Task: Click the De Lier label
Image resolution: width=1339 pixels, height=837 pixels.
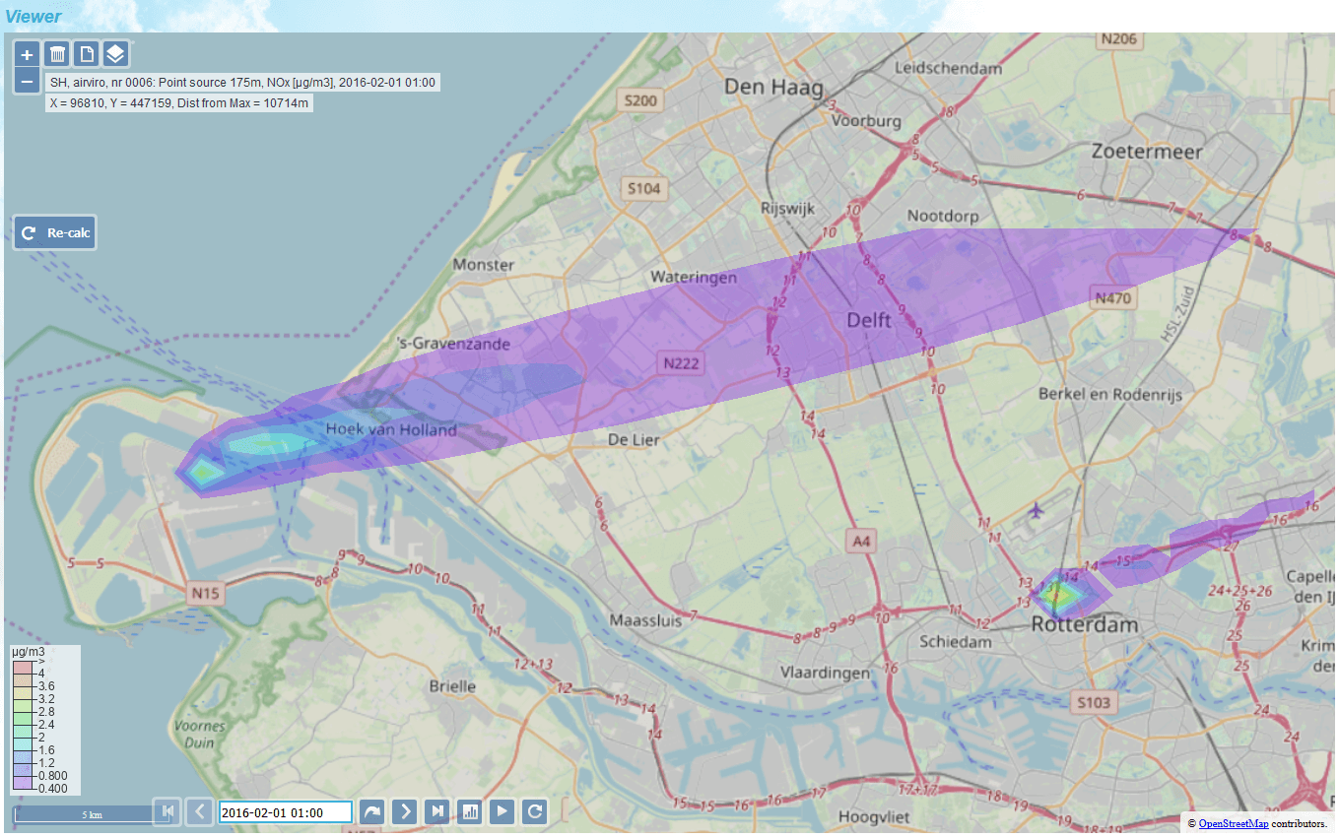Action: pos(634,439)
